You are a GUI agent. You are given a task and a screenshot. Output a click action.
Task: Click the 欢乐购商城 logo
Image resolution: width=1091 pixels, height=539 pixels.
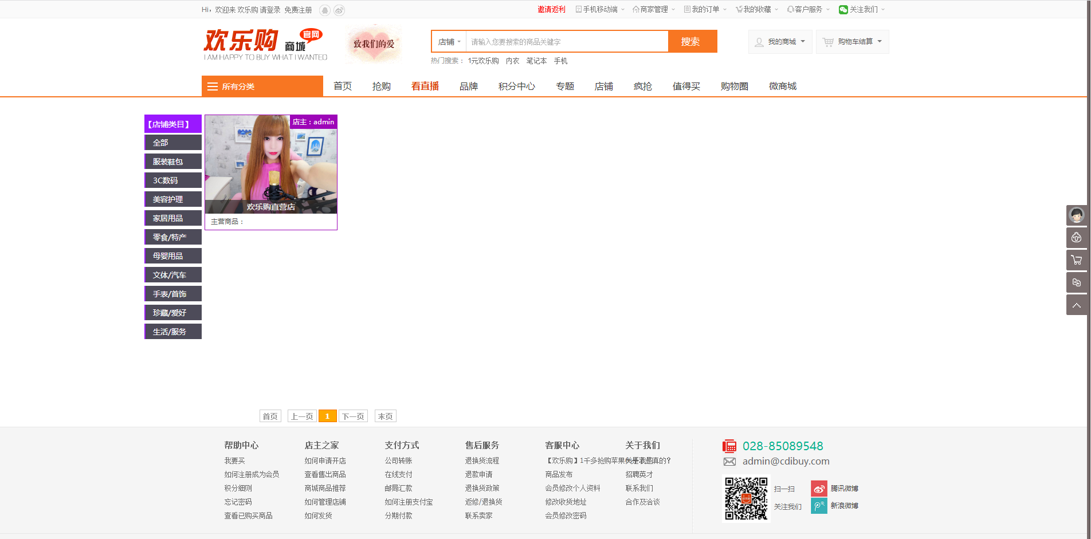coord(265,44)
